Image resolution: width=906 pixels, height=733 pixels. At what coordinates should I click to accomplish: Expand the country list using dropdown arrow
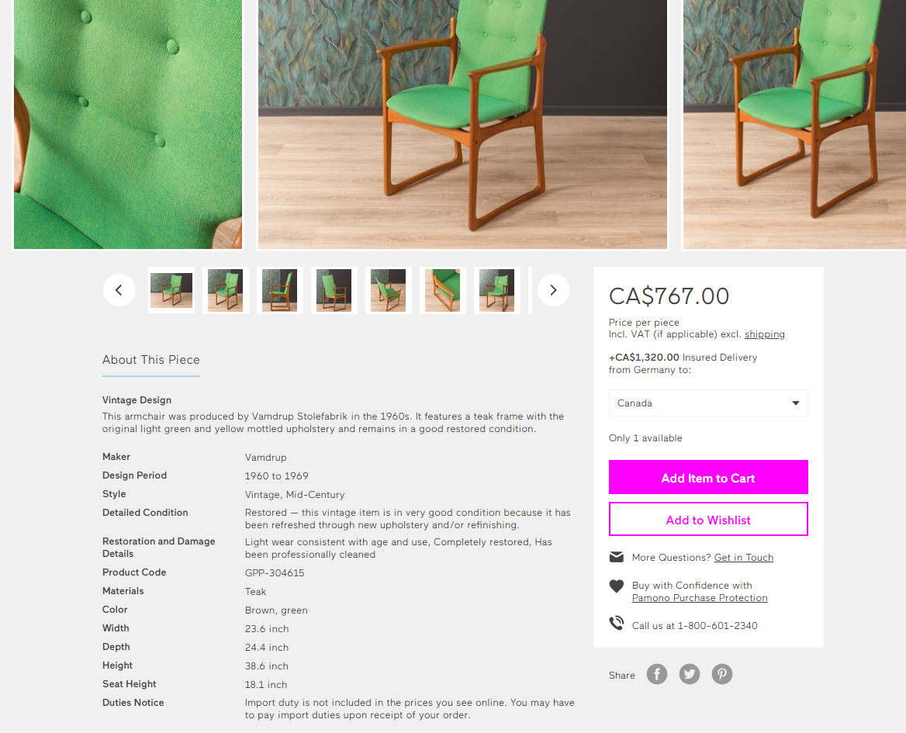click(x=796, y=403)
